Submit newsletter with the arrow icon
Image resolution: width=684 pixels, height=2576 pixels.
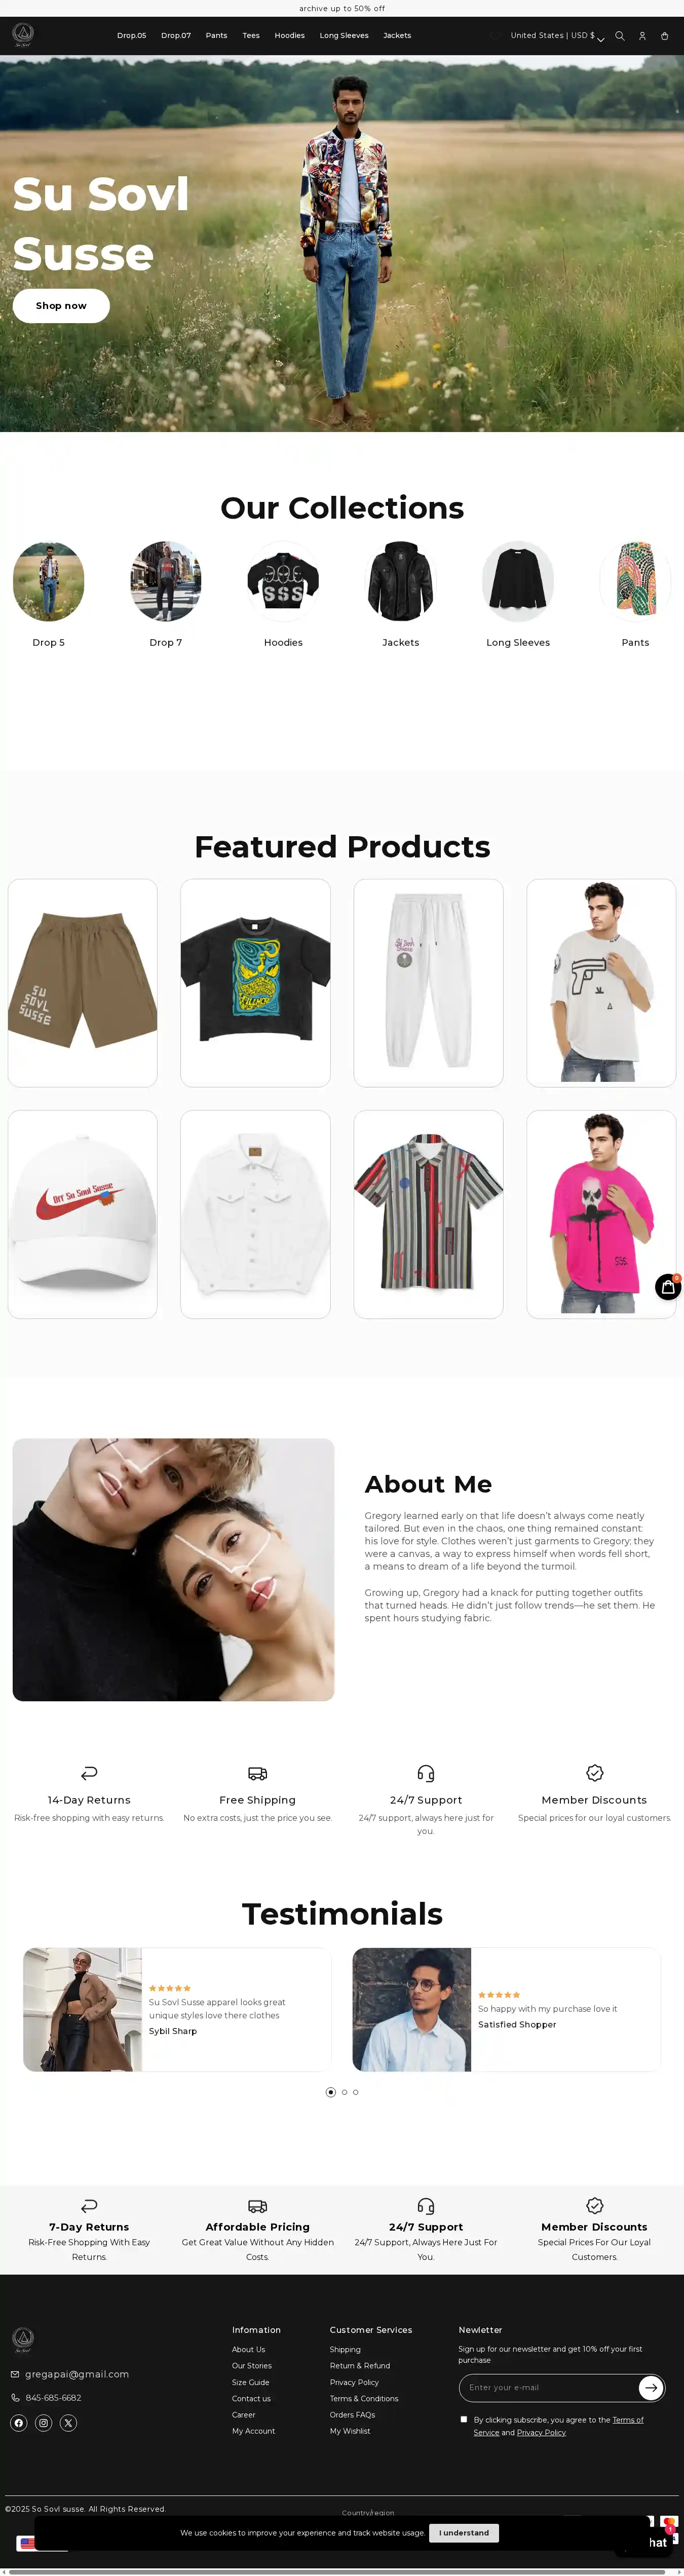point(651,2388)
